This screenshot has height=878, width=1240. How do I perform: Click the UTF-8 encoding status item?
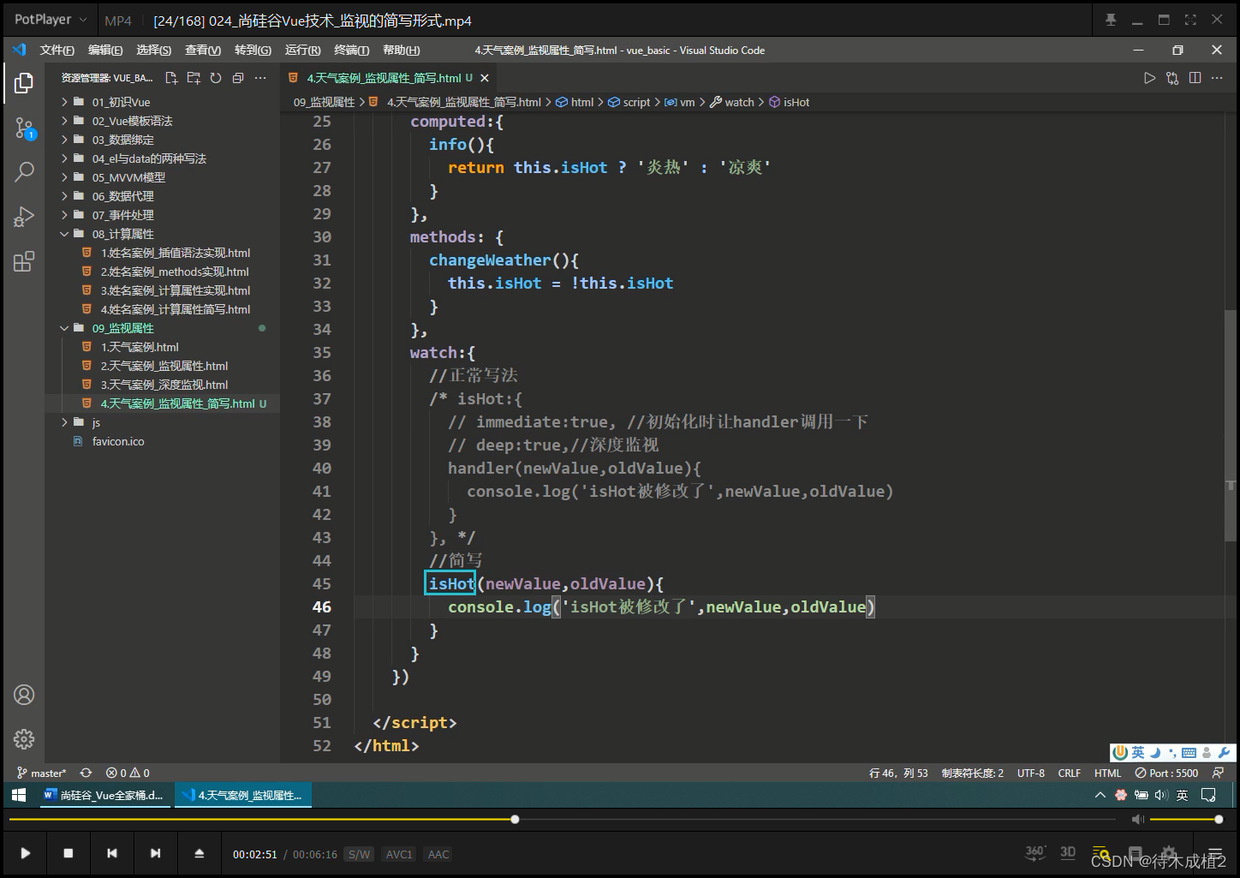pyautogui.click(x=1030, y=773)
